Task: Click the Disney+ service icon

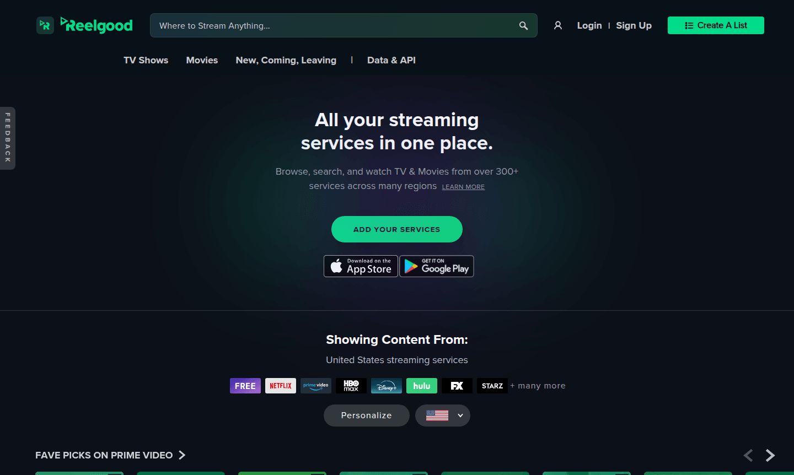Action: (x=386, y=386)
